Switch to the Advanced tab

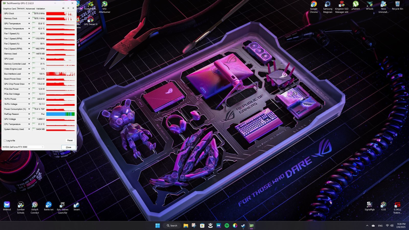tap(30, 9)
